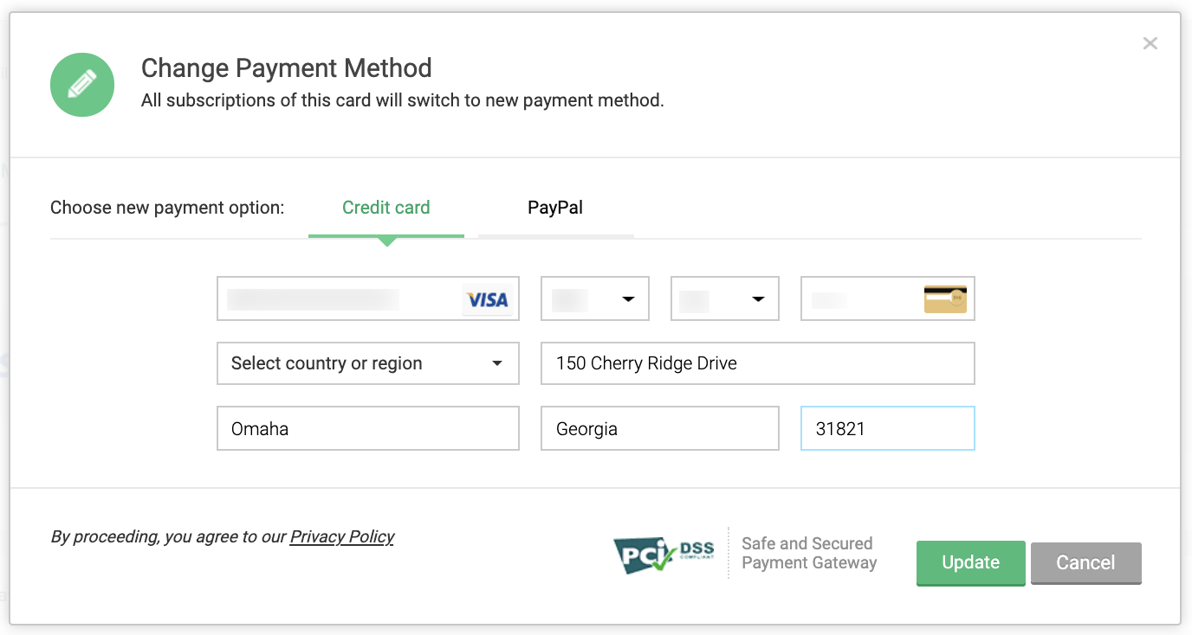1192x635 pixels.
Task: Click the green pencil edit icon
Action: 82,85
